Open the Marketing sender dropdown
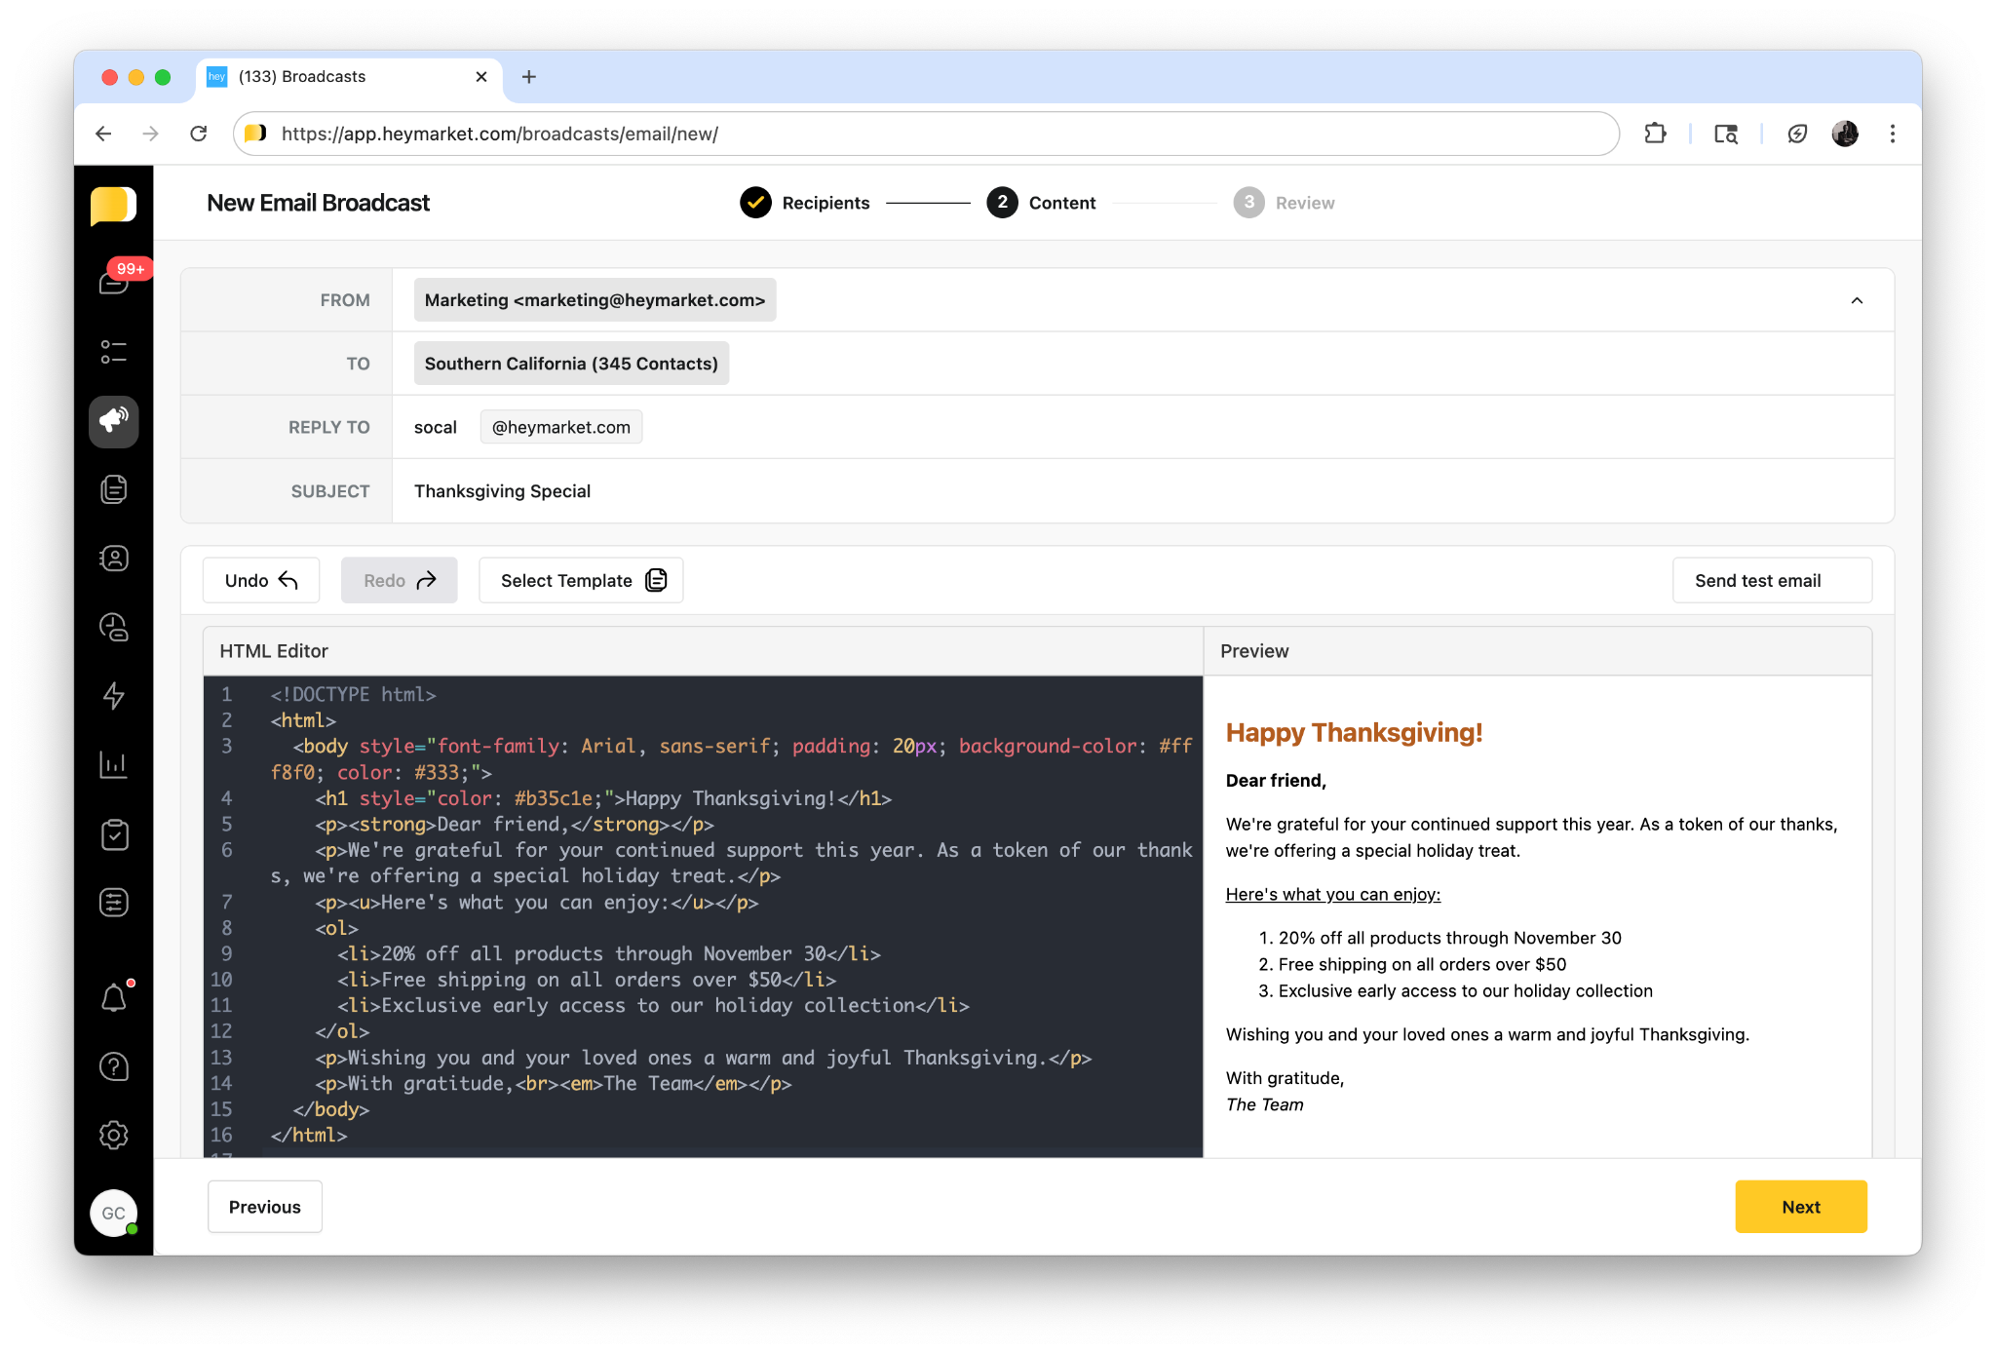Image resolution: width=1996 pixels, height=1353 pixels. pyautogui.click(x=595, y=300)
